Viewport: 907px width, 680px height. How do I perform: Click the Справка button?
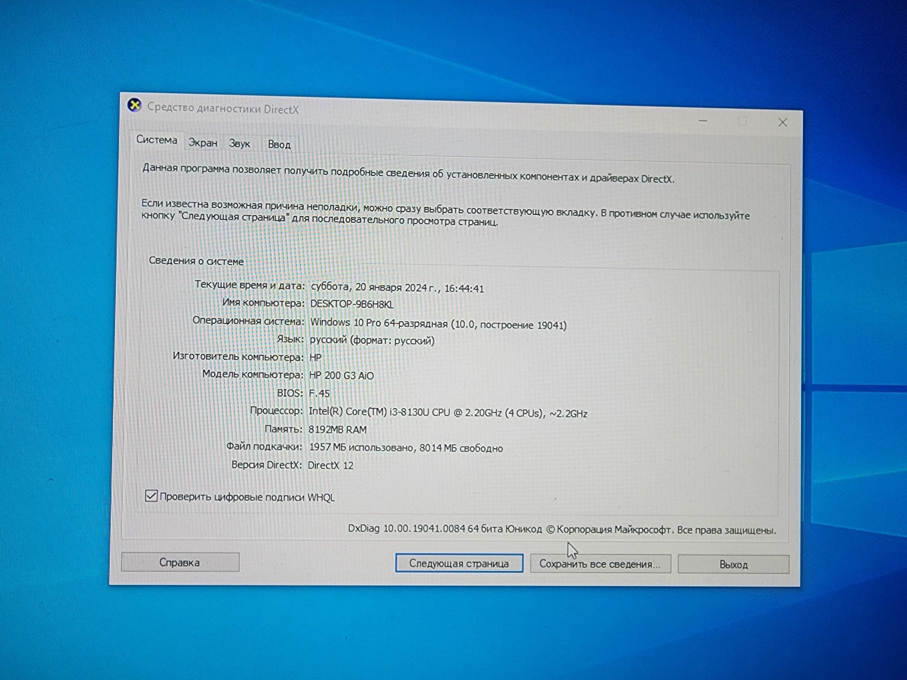click(x=180, y=562)
